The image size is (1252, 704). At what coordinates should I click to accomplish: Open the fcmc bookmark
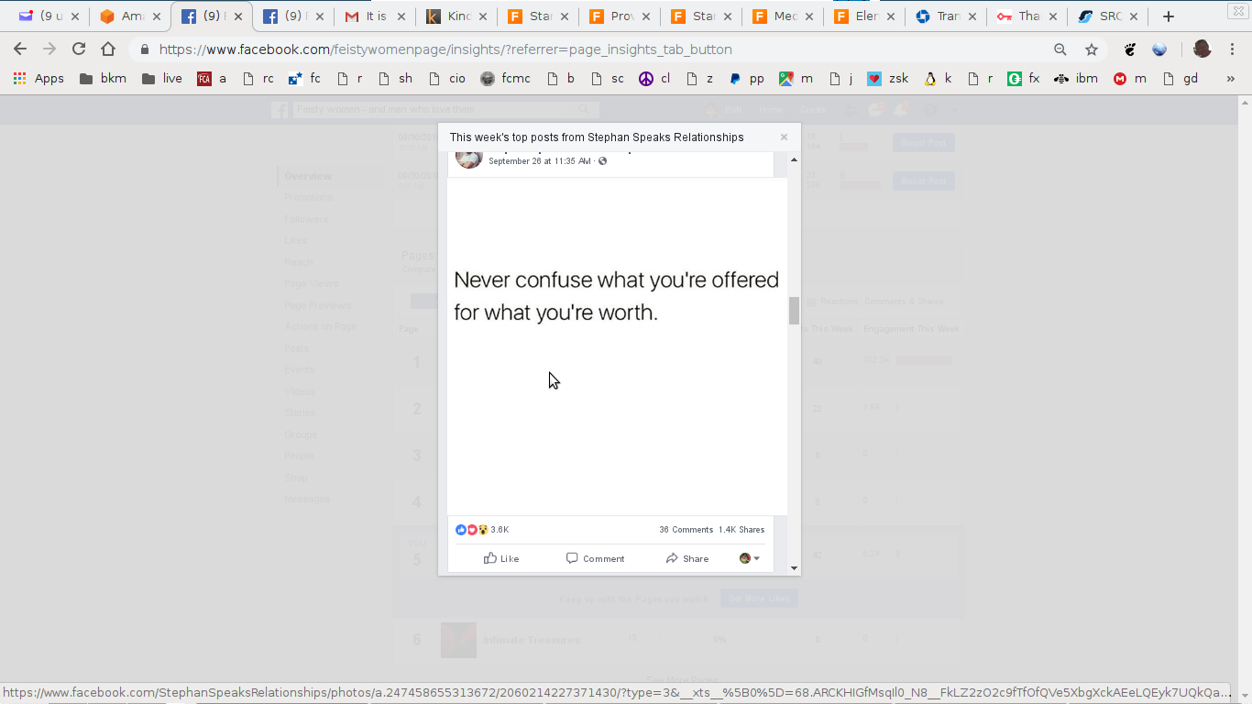click(x=505, y=79)
